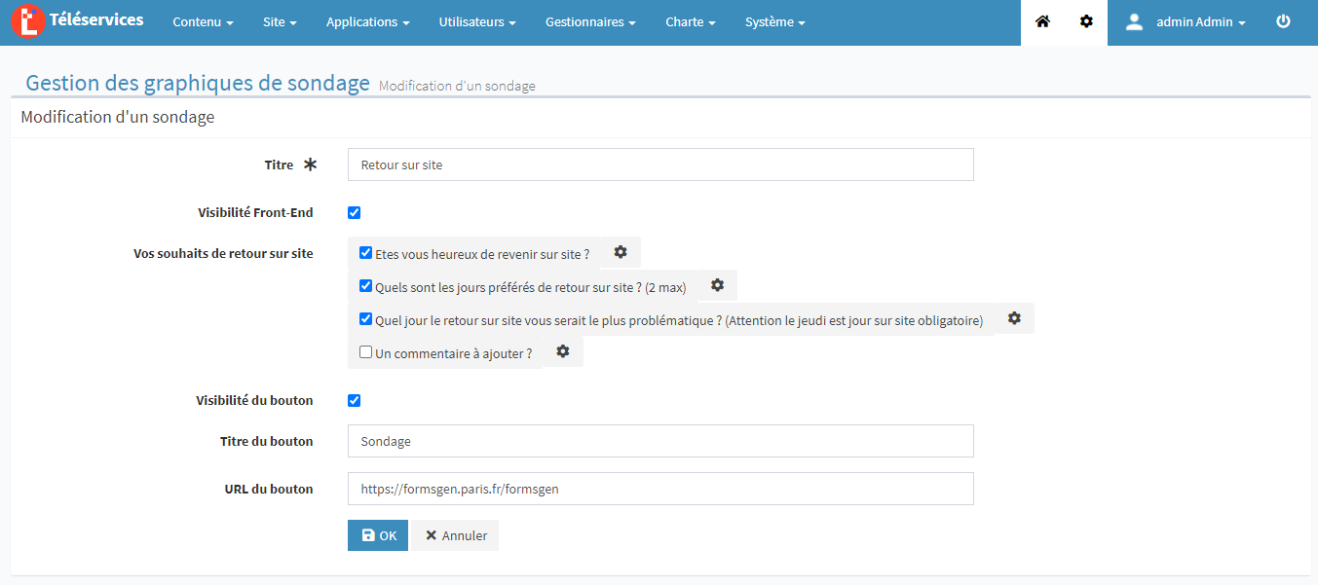The image size is (1318, 585).
Task: Open gear settings for 'jours préférés' question
Action: (x=718, y=285)
